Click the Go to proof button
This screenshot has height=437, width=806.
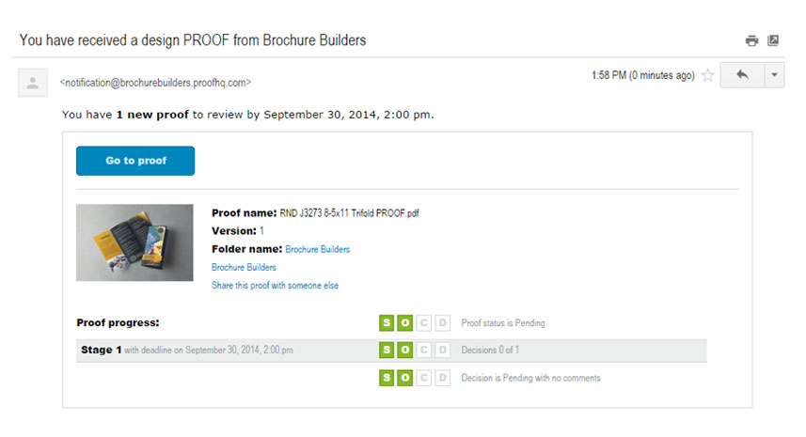(x=135, y=161)
